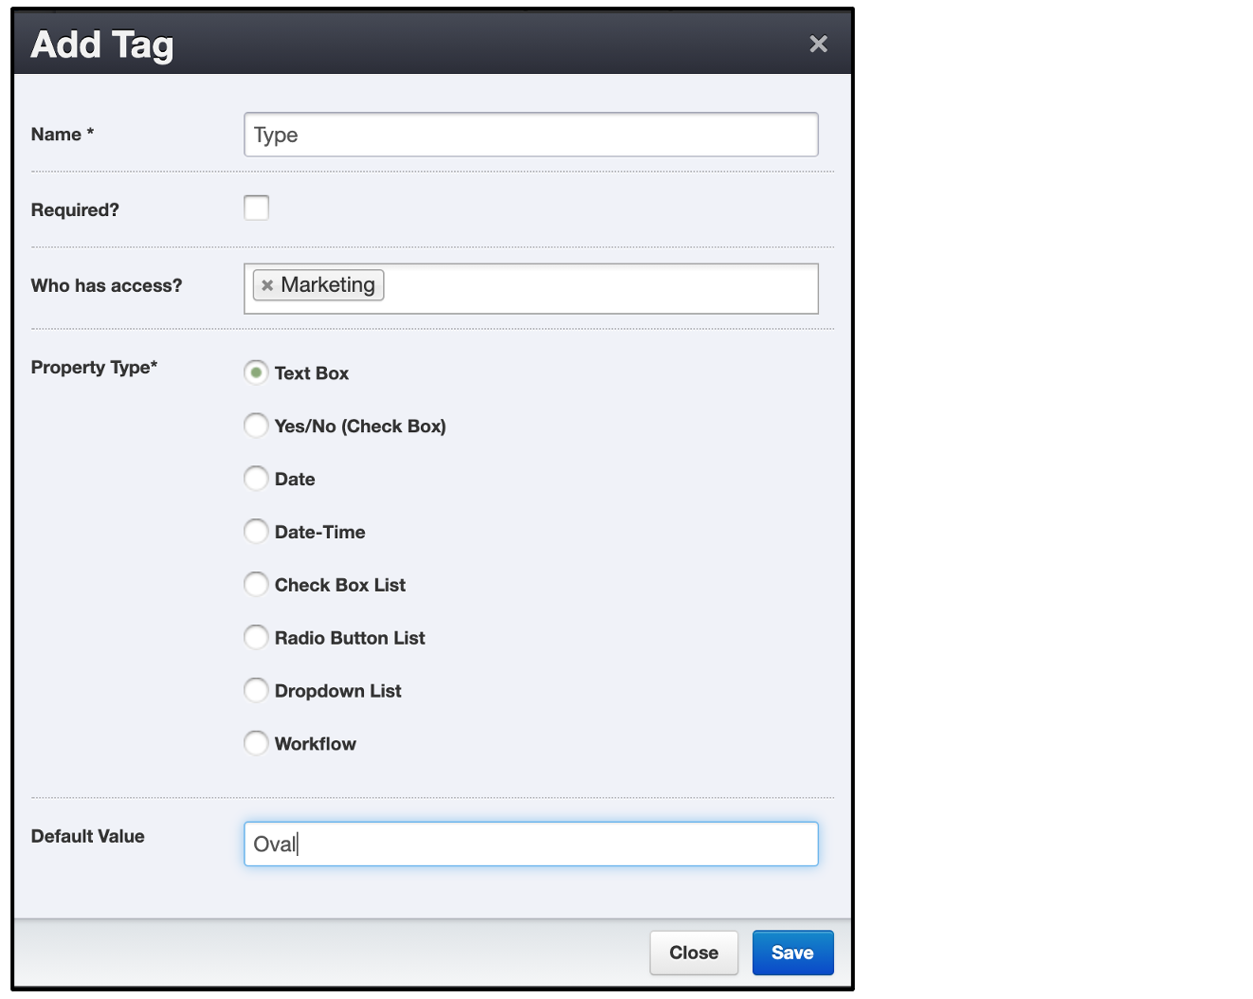Viewport: 1253px width, 999px height.
Task: Click the Add Tag dialog title
Action: tap(102, 45)
